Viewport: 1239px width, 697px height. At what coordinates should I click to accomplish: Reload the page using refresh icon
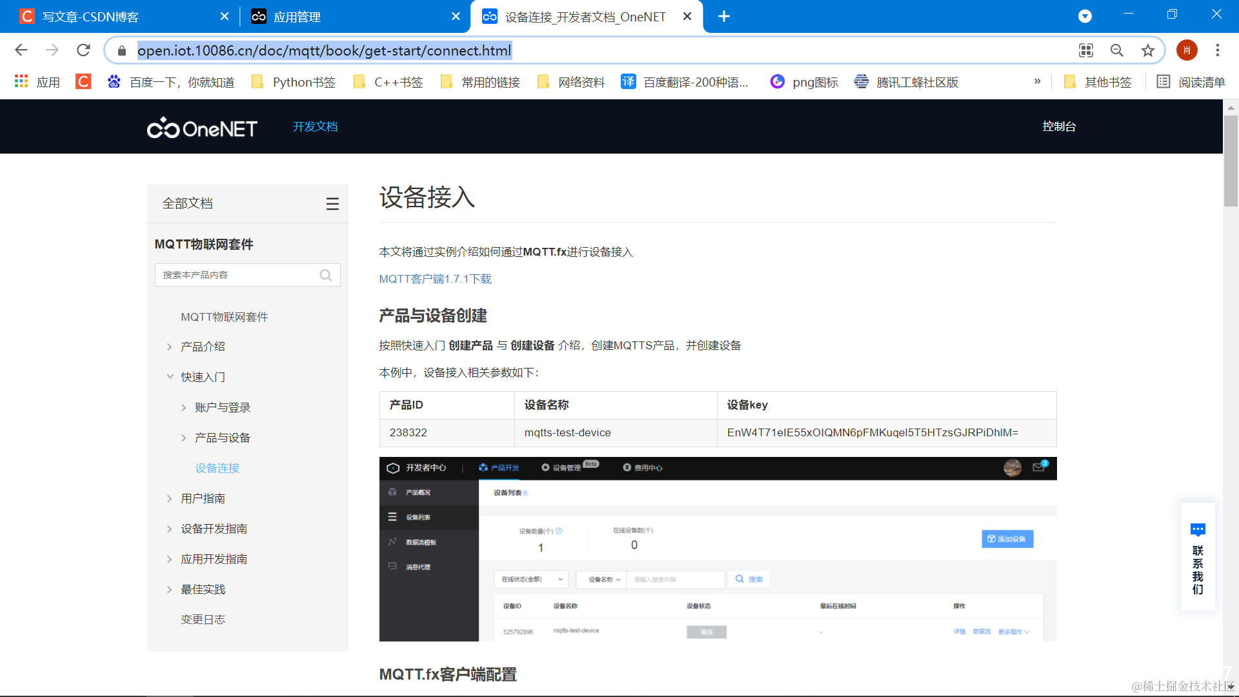click(83, 50)
